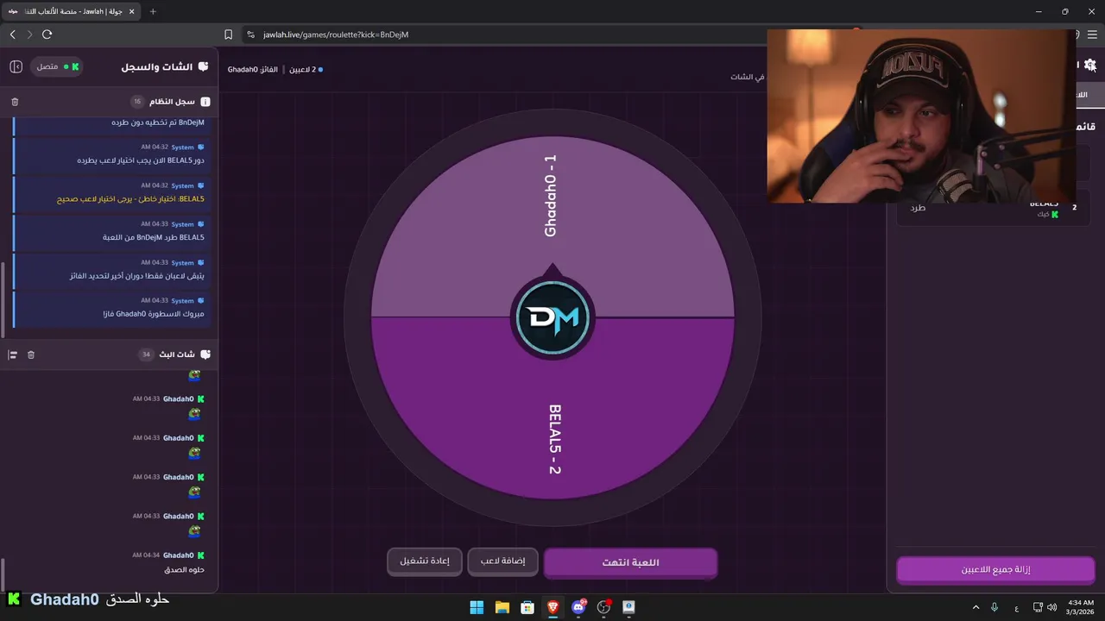
Task: Click the Arabic language indicator in tray
Action: pyautogui.click(x=1016, y=607)
